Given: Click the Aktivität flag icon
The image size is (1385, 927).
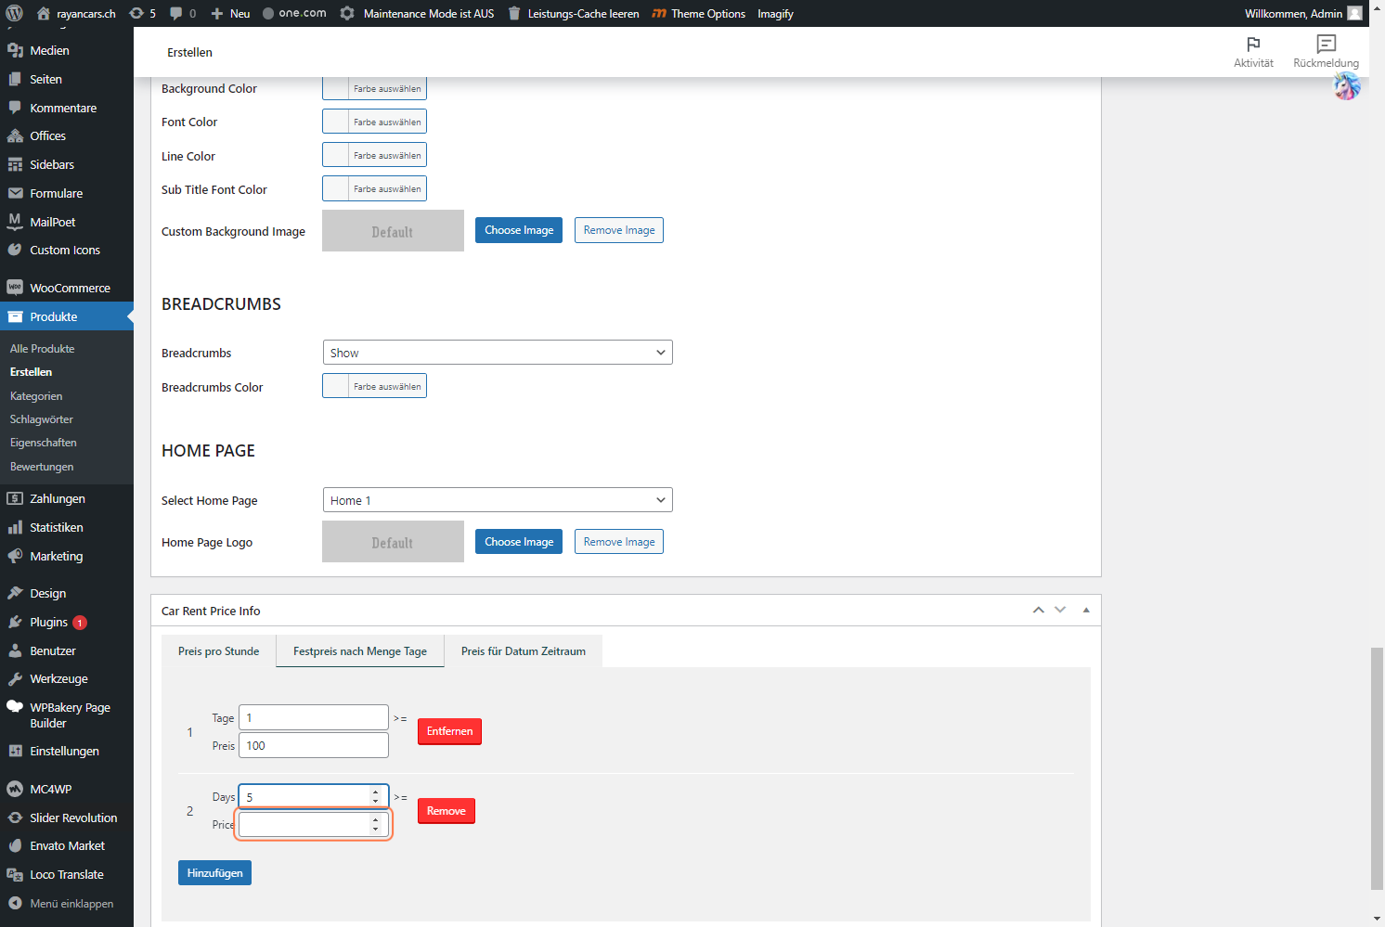Looking at the screenshot, I should click(x=1253, y=44).
